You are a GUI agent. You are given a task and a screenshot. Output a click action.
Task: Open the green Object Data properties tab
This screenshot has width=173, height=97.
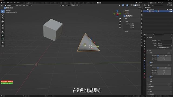(145, 71)
